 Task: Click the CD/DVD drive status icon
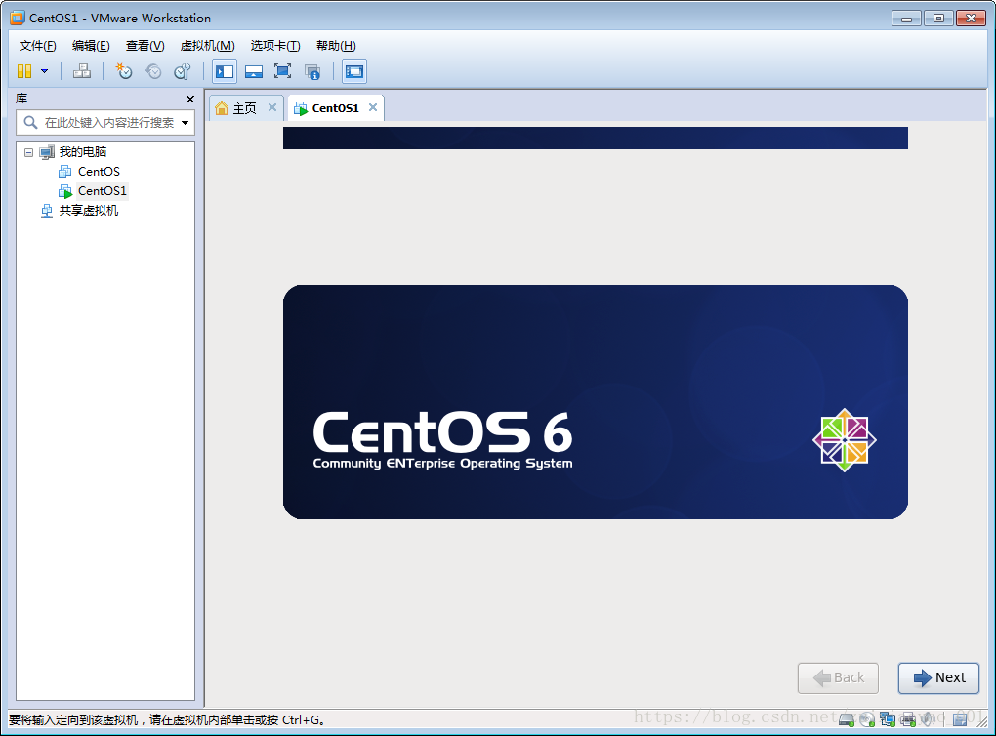coord(867,719)
